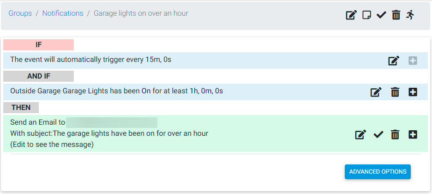Edit the Send an Email action
The height and width of the screenshot is (194, 432).
(x=360, y=134)
